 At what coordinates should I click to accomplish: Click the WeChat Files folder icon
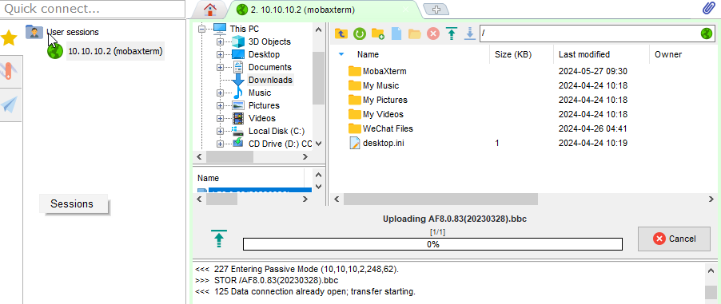[x=355, y=128]
